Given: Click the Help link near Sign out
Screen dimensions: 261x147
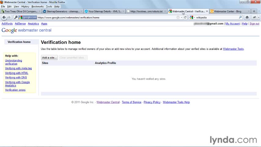Looking at the screenshot, I should pyautogui.click(x=244, y=24).
